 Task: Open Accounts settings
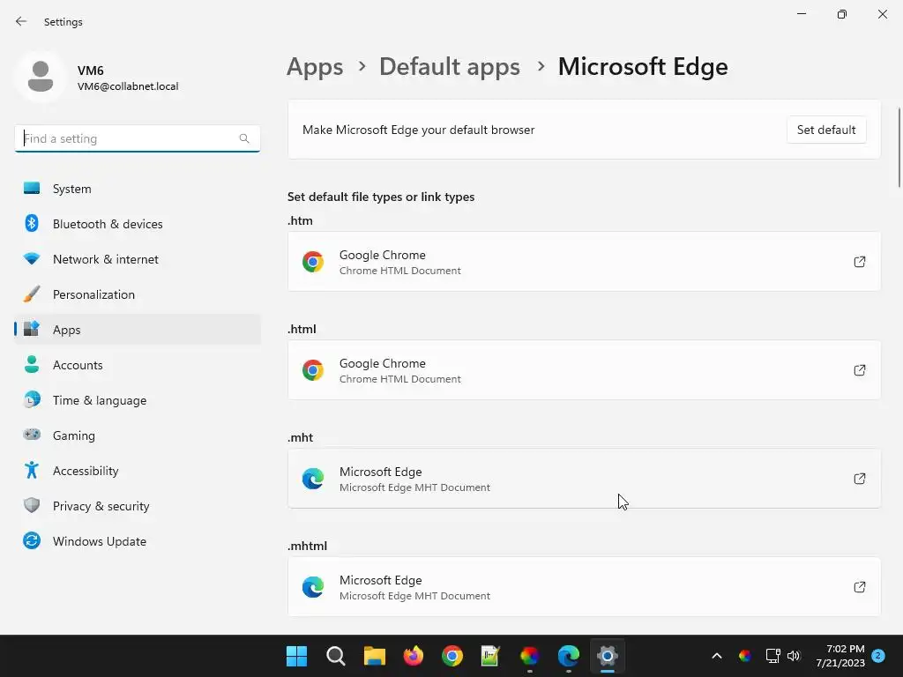point(137,364)
